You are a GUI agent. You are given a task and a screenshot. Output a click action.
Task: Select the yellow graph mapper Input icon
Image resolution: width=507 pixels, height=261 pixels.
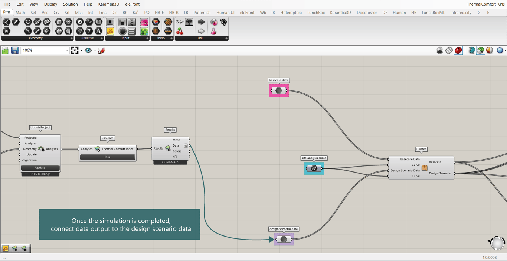coord(110,31)
